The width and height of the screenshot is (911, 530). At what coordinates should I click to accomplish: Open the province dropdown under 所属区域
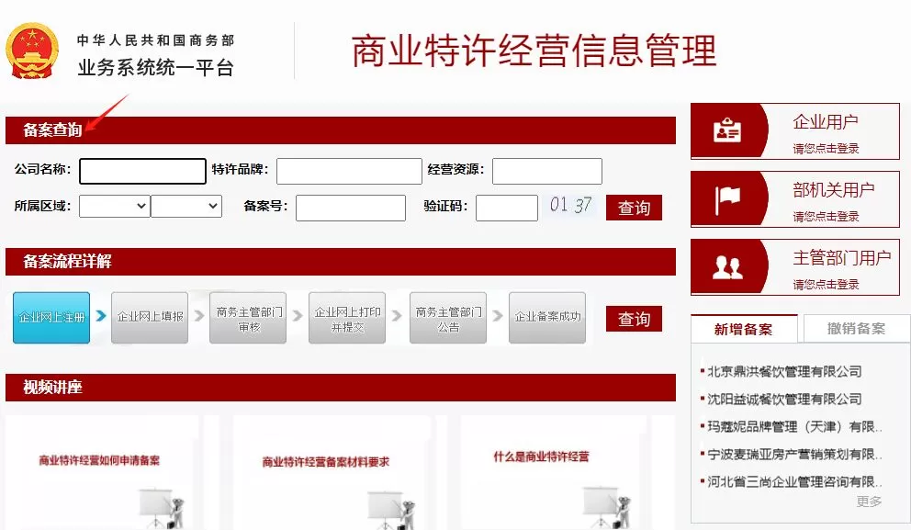pyautogui.click(x=113, y=207)
